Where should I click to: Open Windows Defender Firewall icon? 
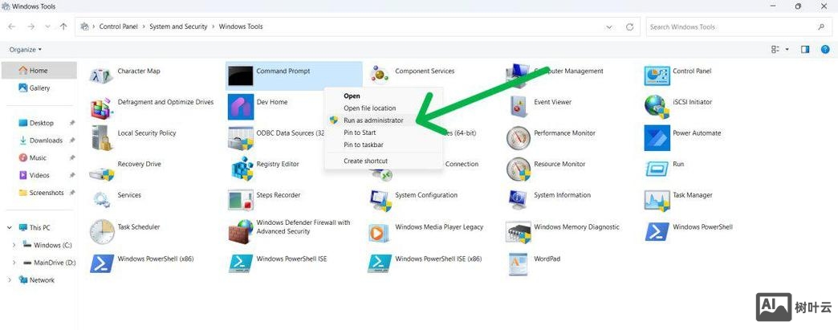(x=241, y=231)
